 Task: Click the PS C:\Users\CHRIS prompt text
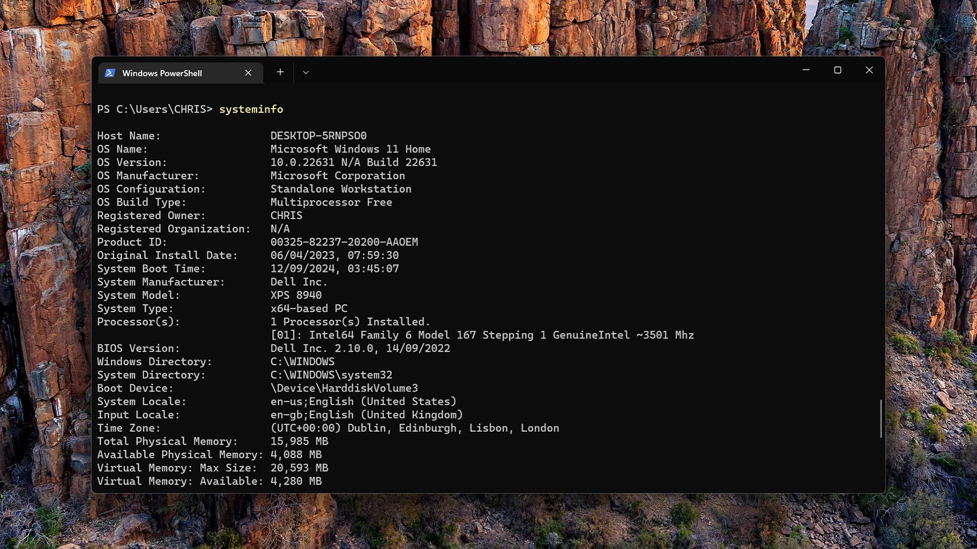(155, 109)
